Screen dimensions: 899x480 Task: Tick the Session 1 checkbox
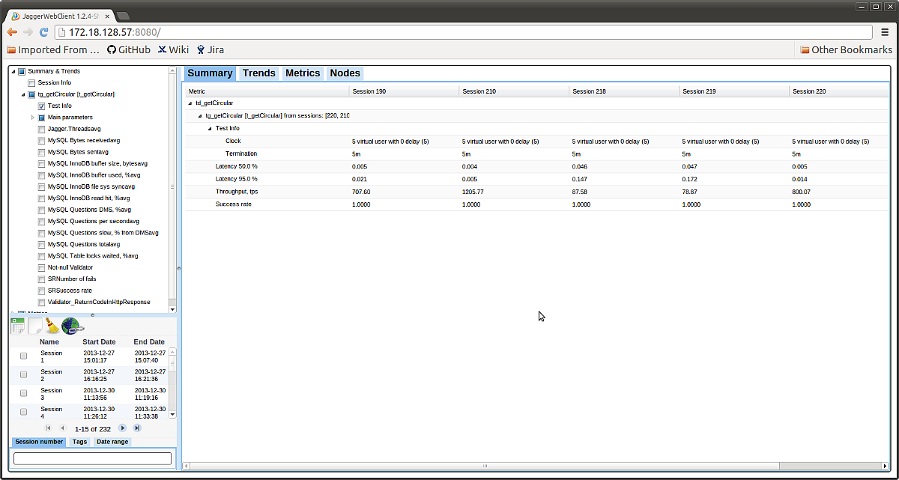pos(24,356)
